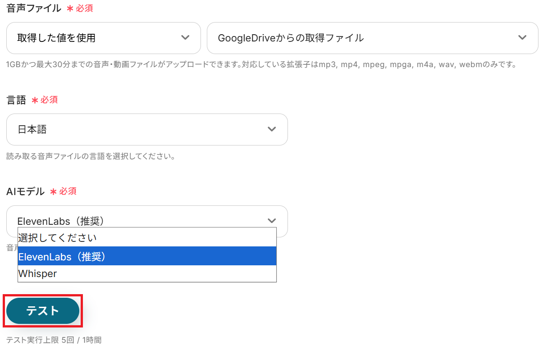This screenshot has width=543, height=350.
Task: Click the 必須 asterisk beside 音声ファイル
Action: tap(70, 8)
